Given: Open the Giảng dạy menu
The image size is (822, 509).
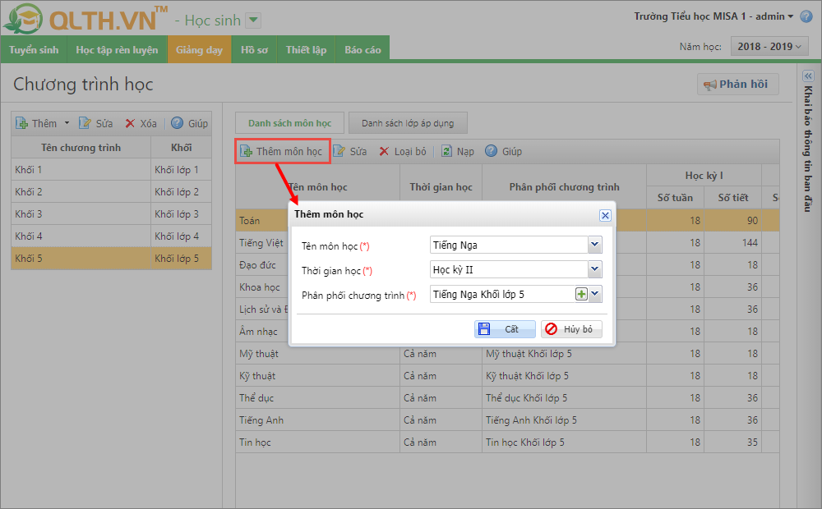Looking at the screenshot, I should (x=199, y=50).
